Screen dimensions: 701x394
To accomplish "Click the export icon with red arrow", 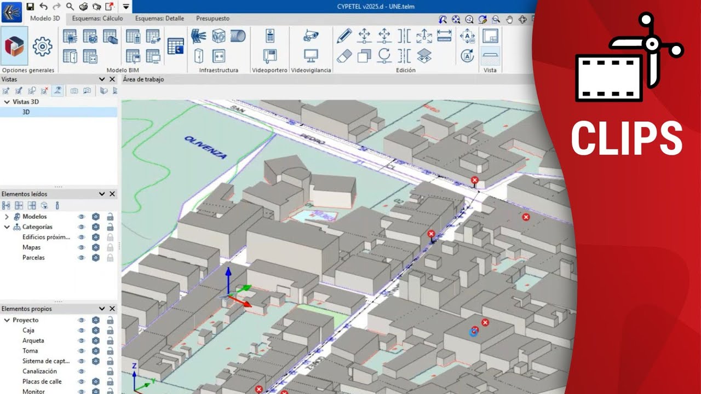I will click(110, 7).
